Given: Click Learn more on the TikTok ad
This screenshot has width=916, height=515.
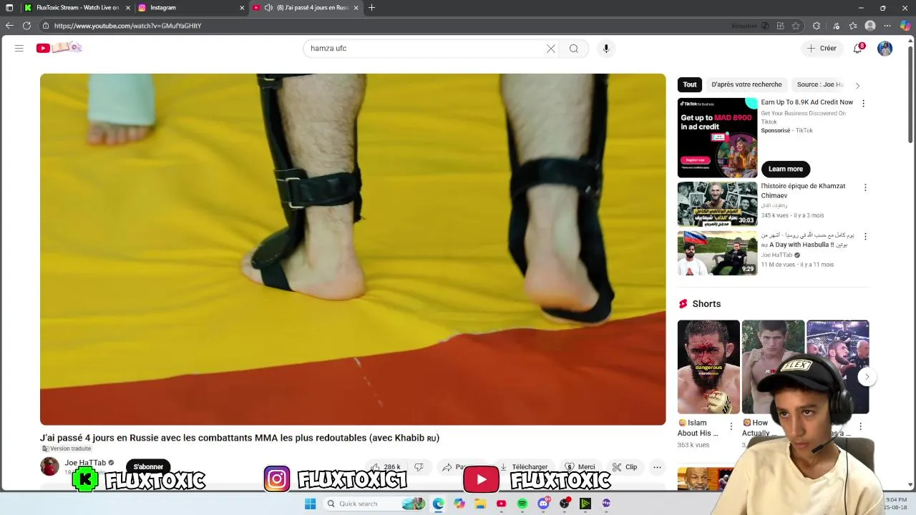Looking at the screenshot, I should pos(786,169).
